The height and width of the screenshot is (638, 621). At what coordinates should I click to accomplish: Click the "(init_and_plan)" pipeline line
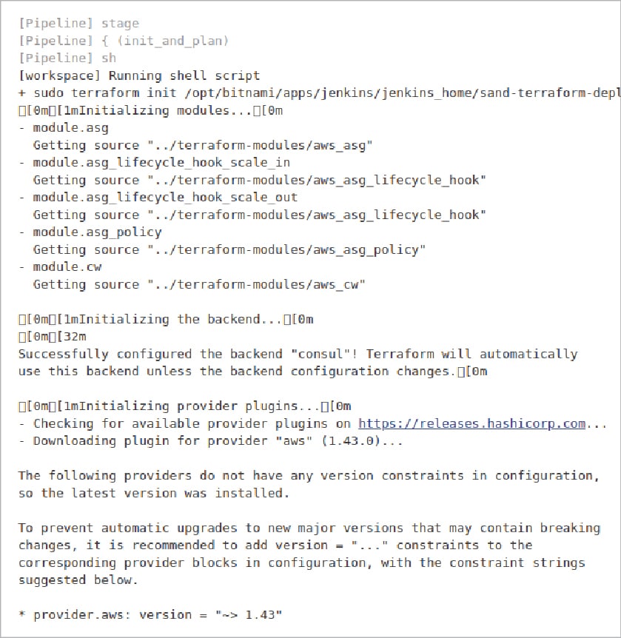[124, 41]
